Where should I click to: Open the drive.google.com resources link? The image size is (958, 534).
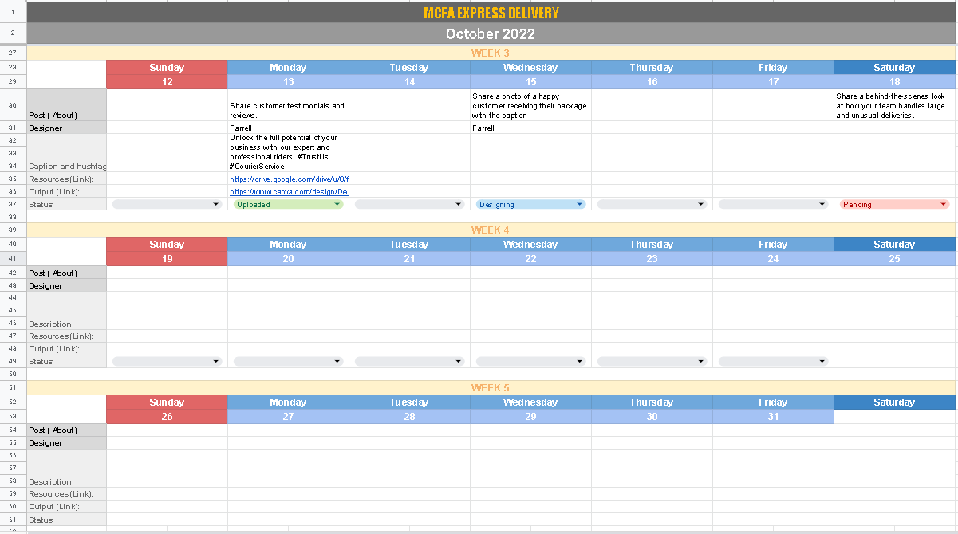pos(289,179)
